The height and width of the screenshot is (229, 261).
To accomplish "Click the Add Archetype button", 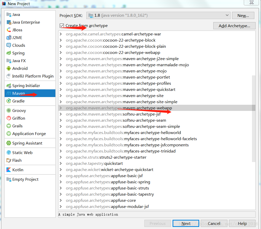I will (x=234, y=26).
